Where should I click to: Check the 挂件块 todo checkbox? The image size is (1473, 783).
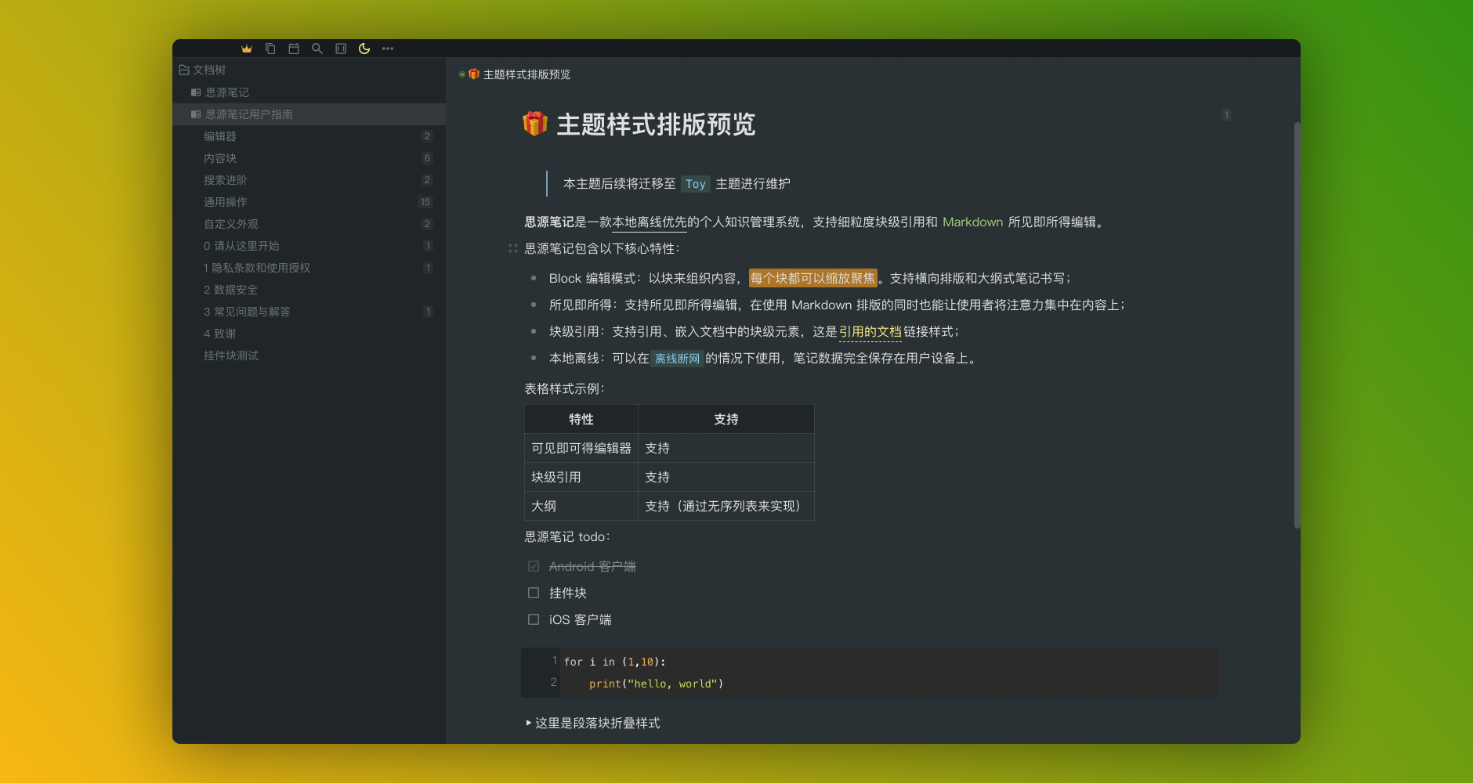534,593
